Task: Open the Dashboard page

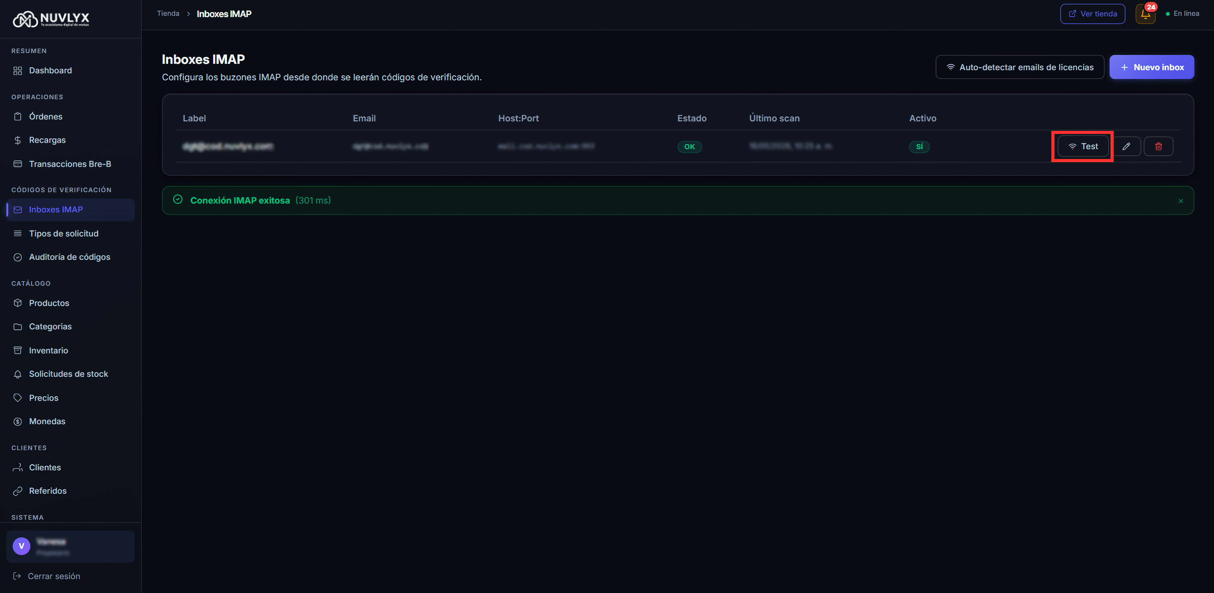Action: pyautogui.click(x=70, y=71)
